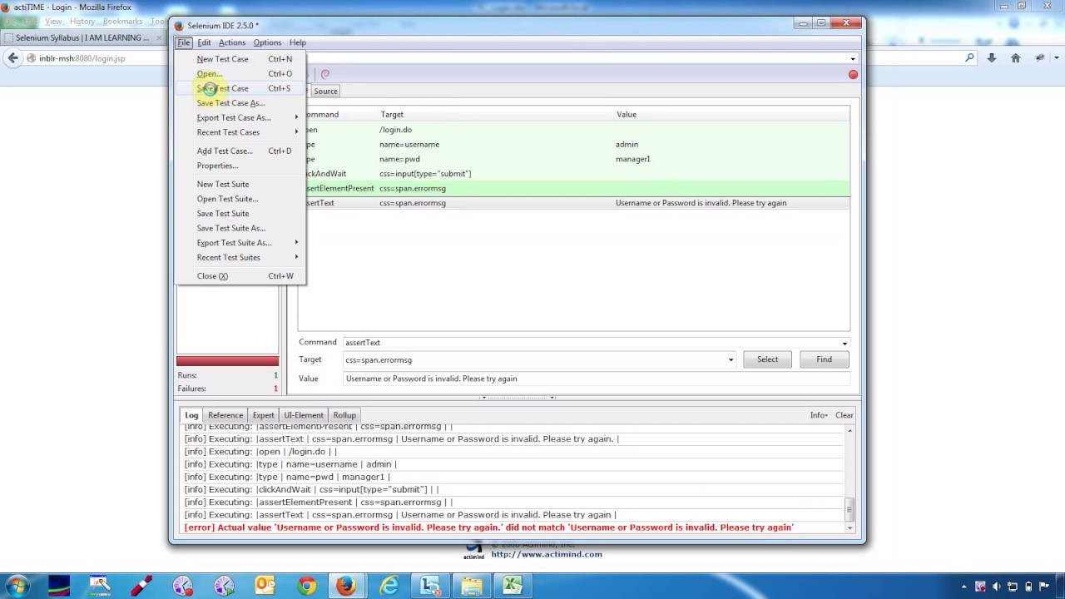1065x599 pixels.
Task: Open Outlook from the taskbar
Action: tap(265, 587)
